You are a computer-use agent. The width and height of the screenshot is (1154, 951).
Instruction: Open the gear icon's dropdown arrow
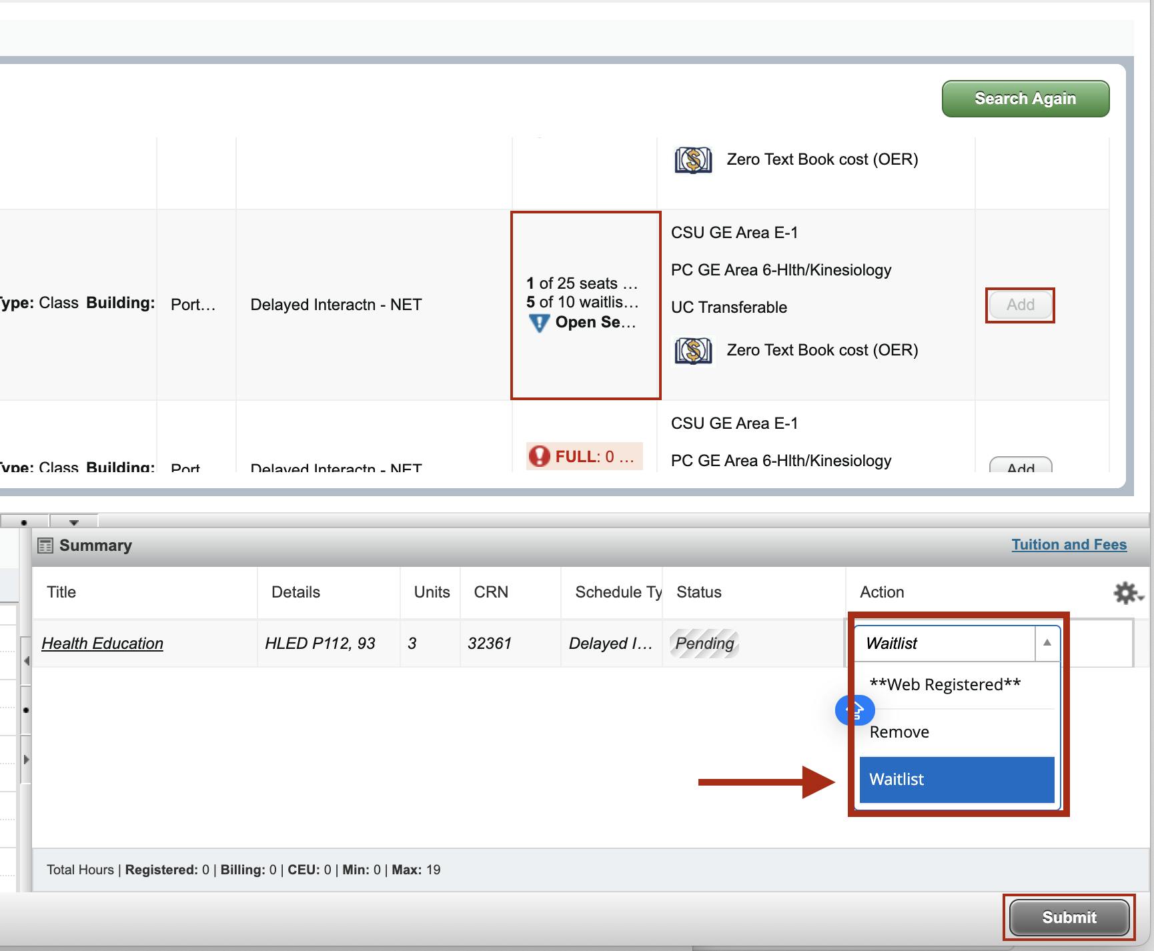(x=1141, y=599)
